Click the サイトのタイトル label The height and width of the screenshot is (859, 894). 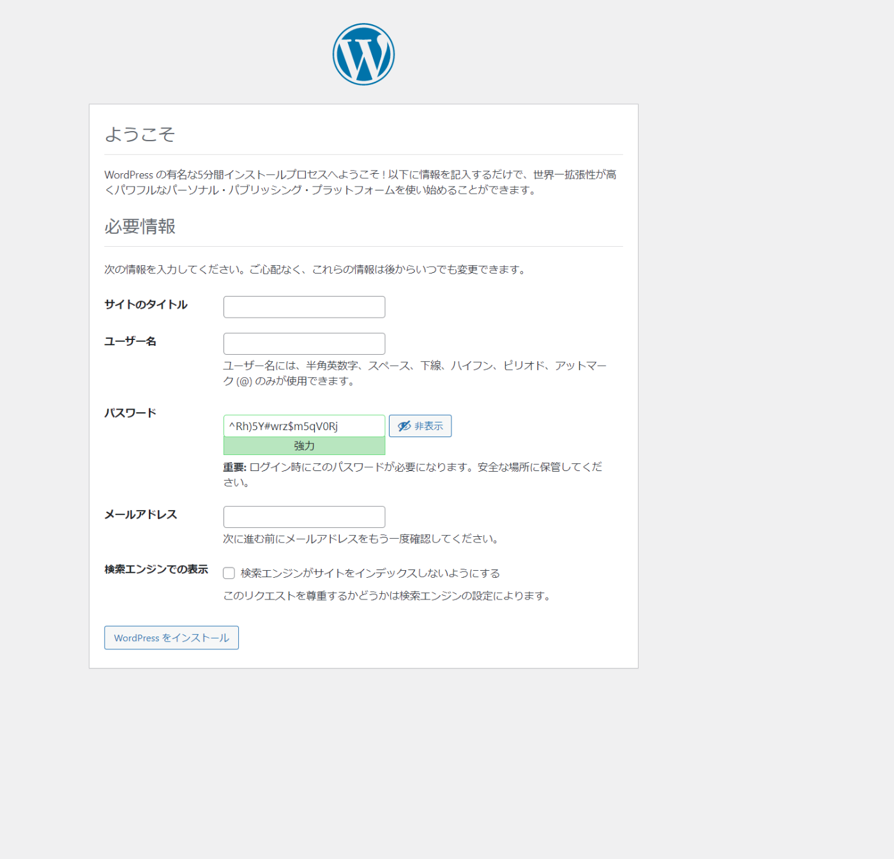click(146, 304)
